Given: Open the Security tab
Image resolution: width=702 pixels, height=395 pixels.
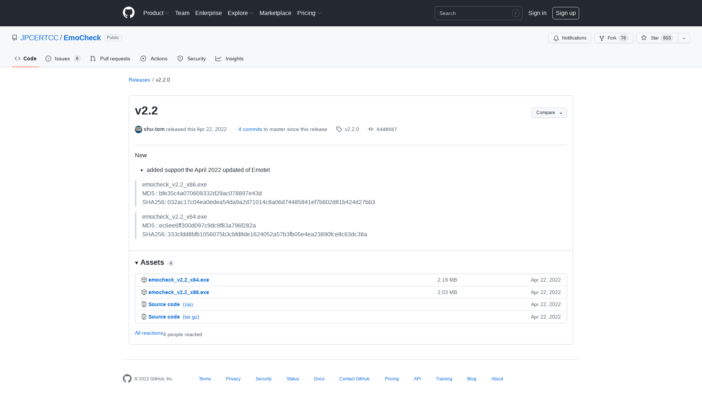Looking at the screenshot, I should (x=192, y=59).
